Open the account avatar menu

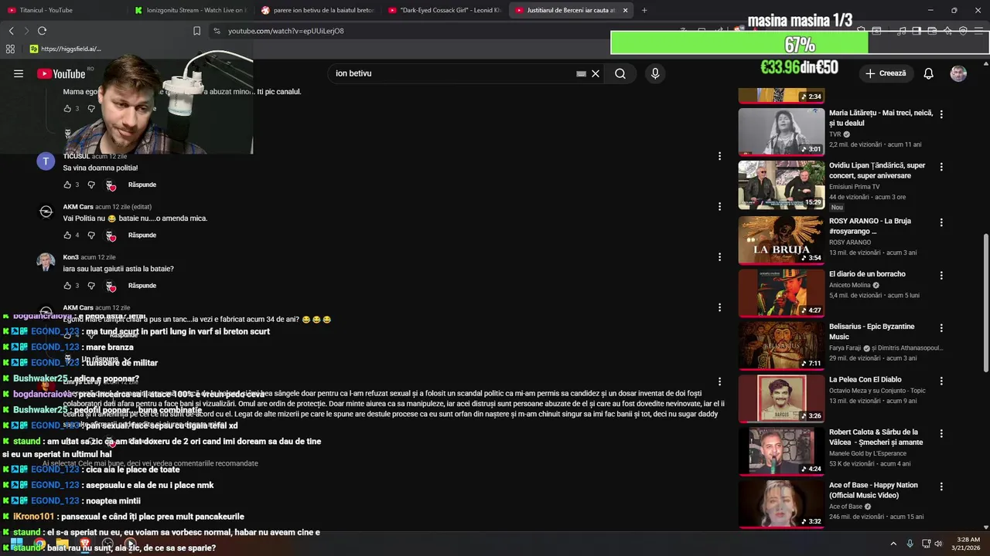[958, 73]
